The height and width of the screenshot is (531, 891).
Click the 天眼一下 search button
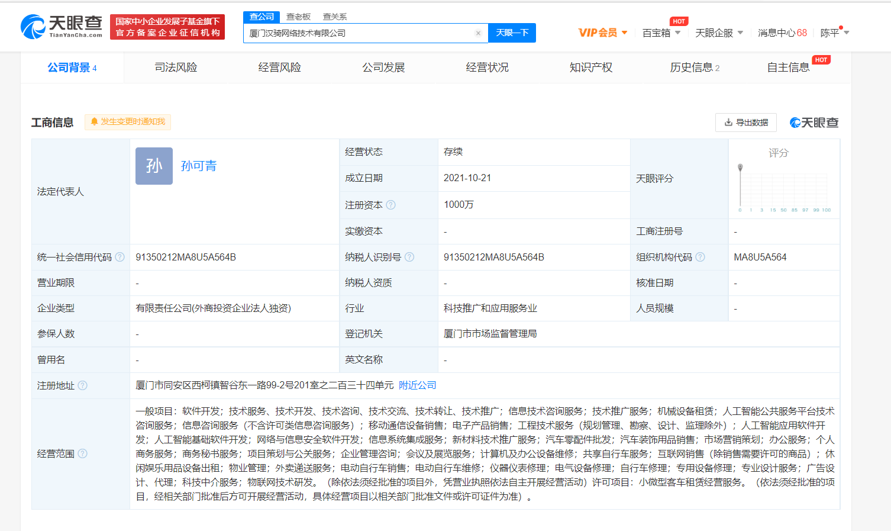coord(512,33)
